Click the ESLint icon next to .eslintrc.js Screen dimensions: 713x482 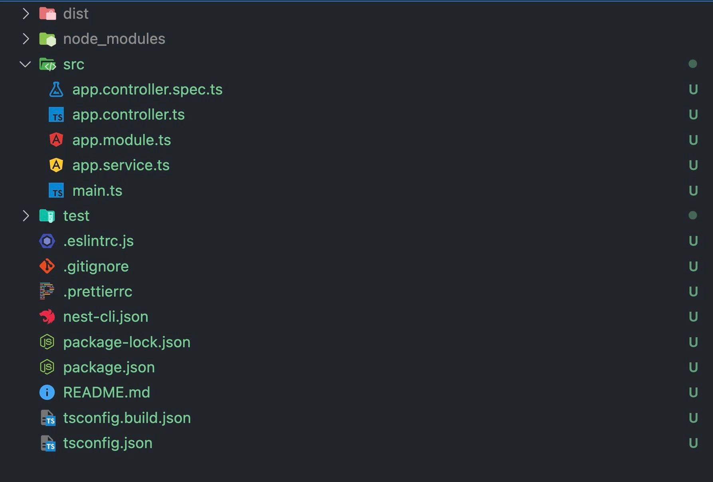(46, 241)
